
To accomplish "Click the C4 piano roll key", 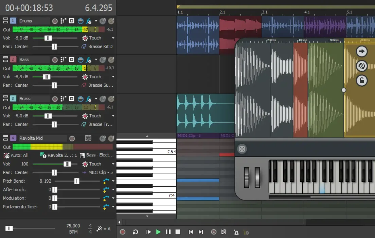I will (x=146, y=195).
